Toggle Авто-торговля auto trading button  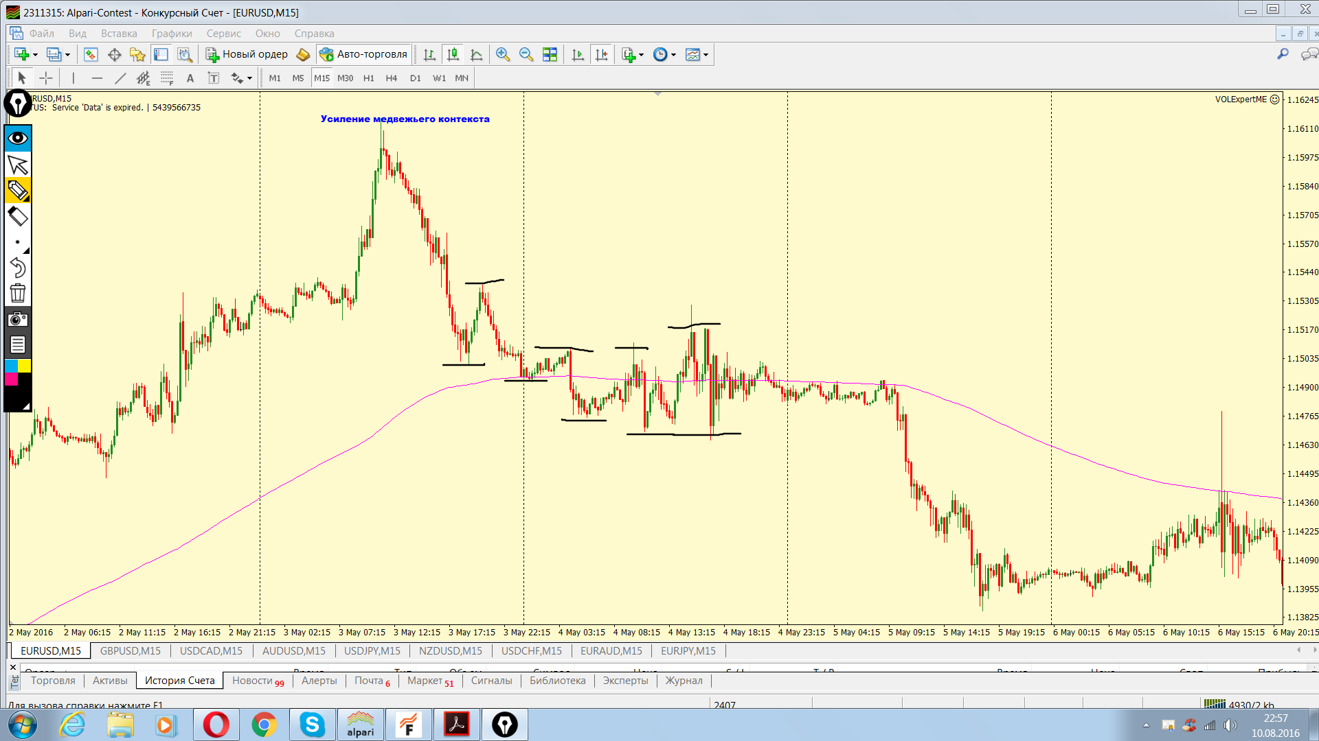[x=364, y=55]
